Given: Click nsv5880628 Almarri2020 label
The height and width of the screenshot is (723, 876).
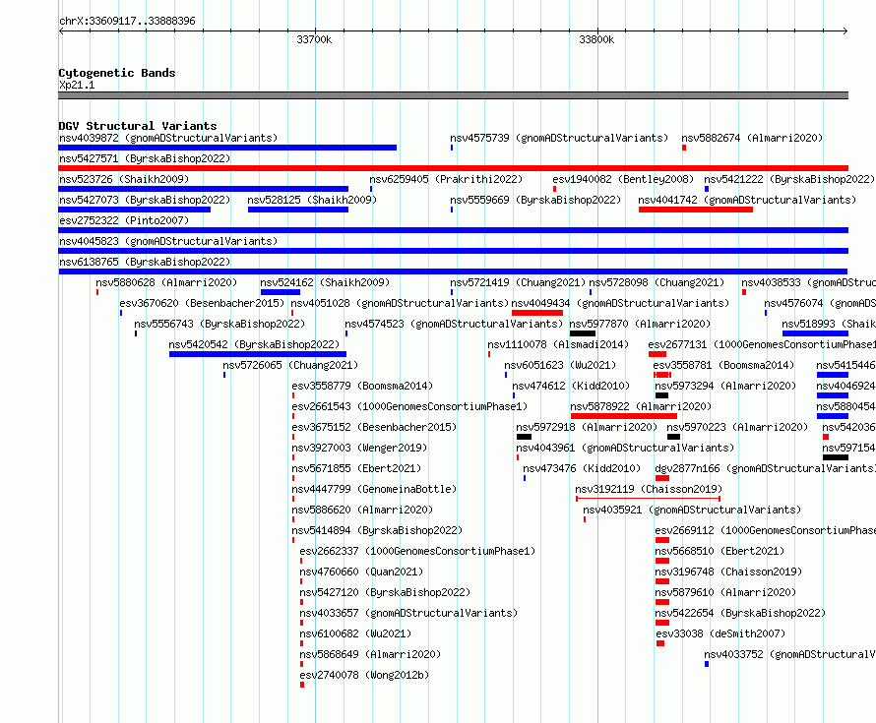Looking at the screenshot, I should point(166,282).
